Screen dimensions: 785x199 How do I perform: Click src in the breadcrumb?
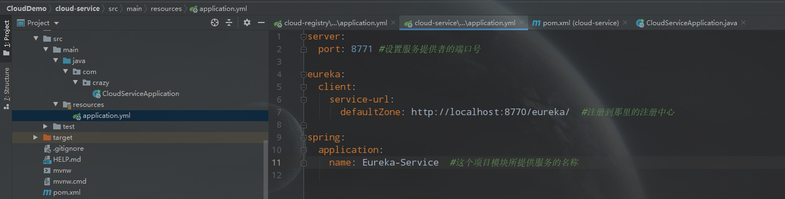pyautogui.click(x=113, y=8)
